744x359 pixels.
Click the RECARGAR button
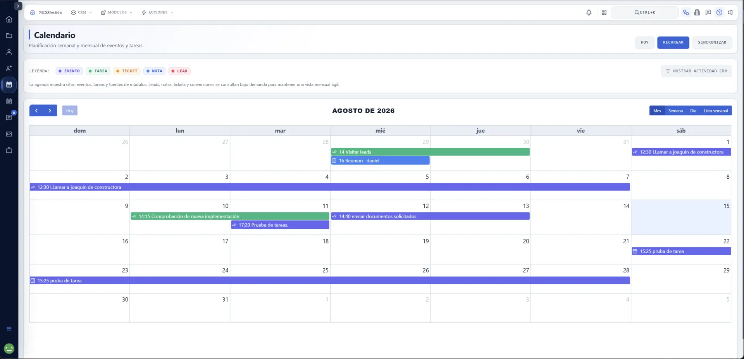[673, 42]
